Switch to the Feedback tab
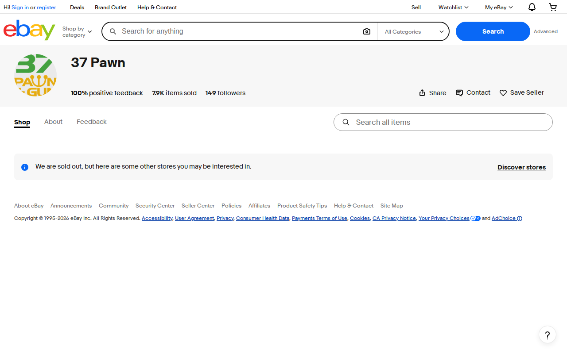Viewport: 567px width, 354px height. click(x=92, y=122)
